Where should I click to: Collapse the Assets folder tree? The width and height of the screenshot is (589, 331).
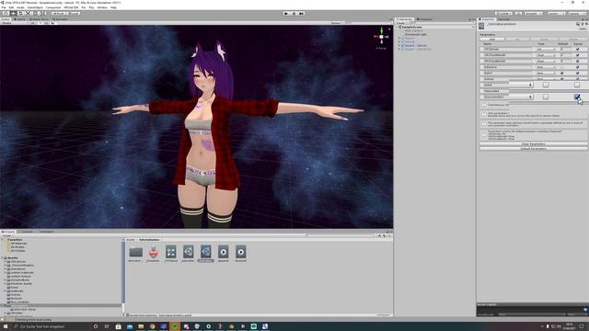click(3, 257)
